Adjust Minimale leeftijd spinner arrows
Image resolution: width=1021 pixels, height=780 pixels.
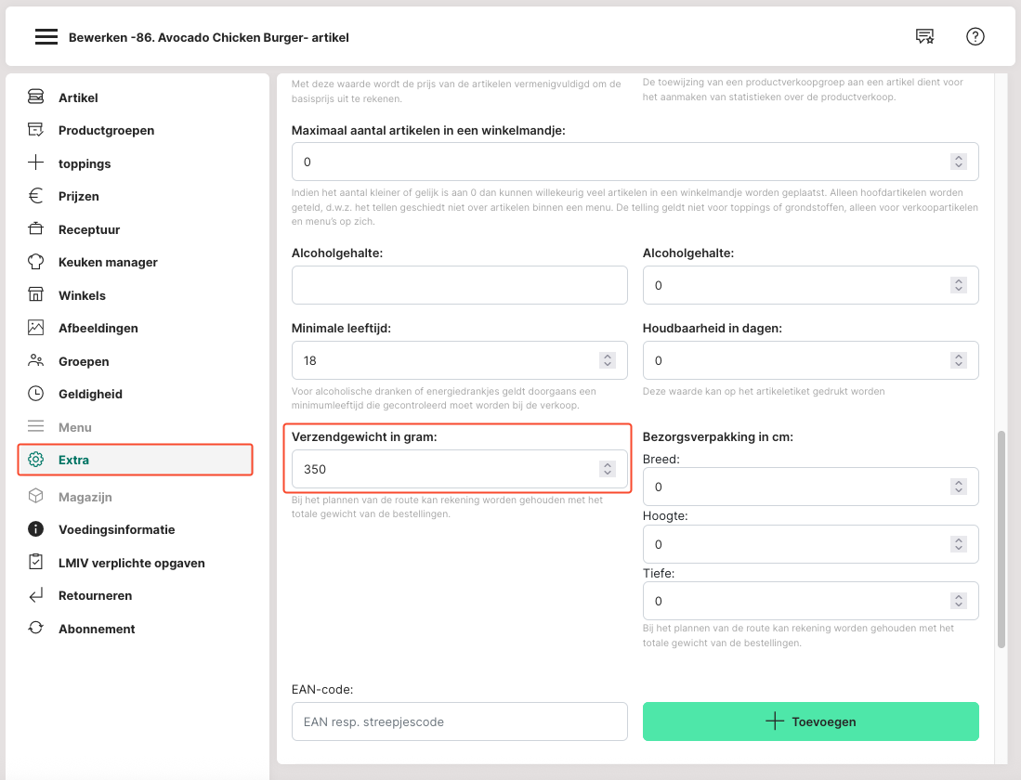608,360
